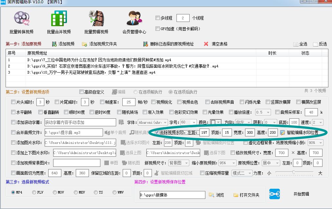The width and height of the screenshot is (332, 209).
Task: Click the 左距 197 watermark input field
Action: tap(204, 132)
